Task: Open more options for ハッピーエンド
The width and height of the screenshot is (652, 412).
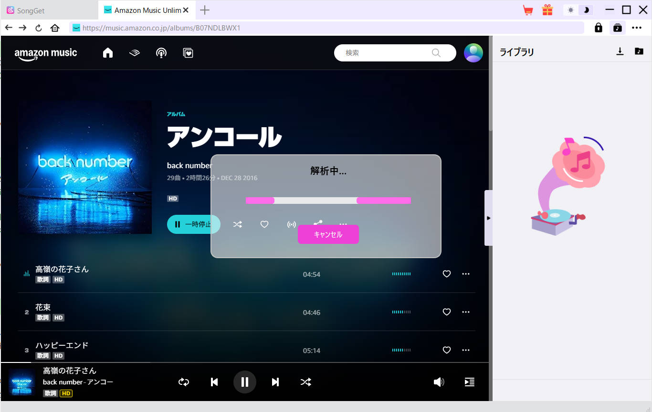Action: 466,350
